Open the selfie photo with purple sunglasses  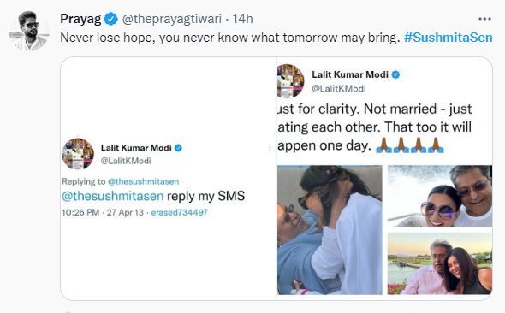pos(440,196)
